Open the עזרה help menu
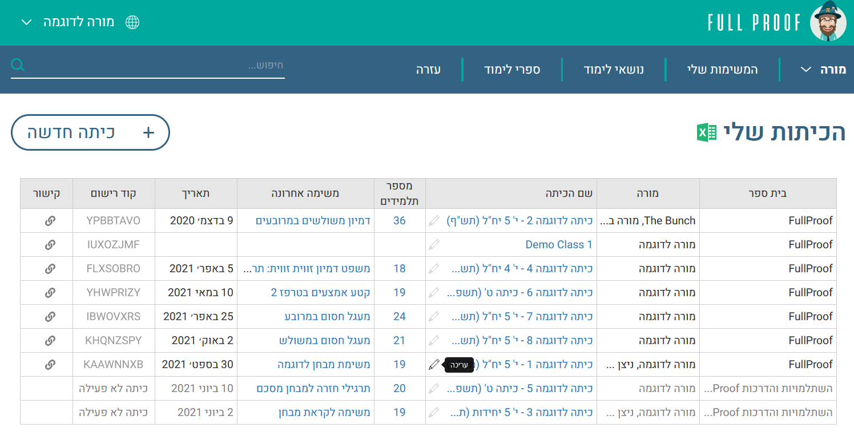 point(428,70)
